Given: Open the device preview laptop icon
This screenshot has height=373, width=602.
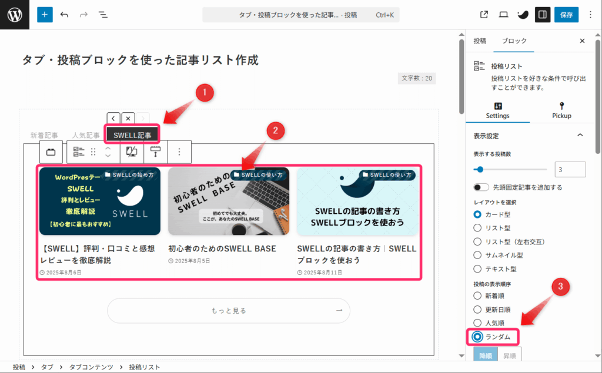Looking at the screenshot, I should click(x=503, y=15).
